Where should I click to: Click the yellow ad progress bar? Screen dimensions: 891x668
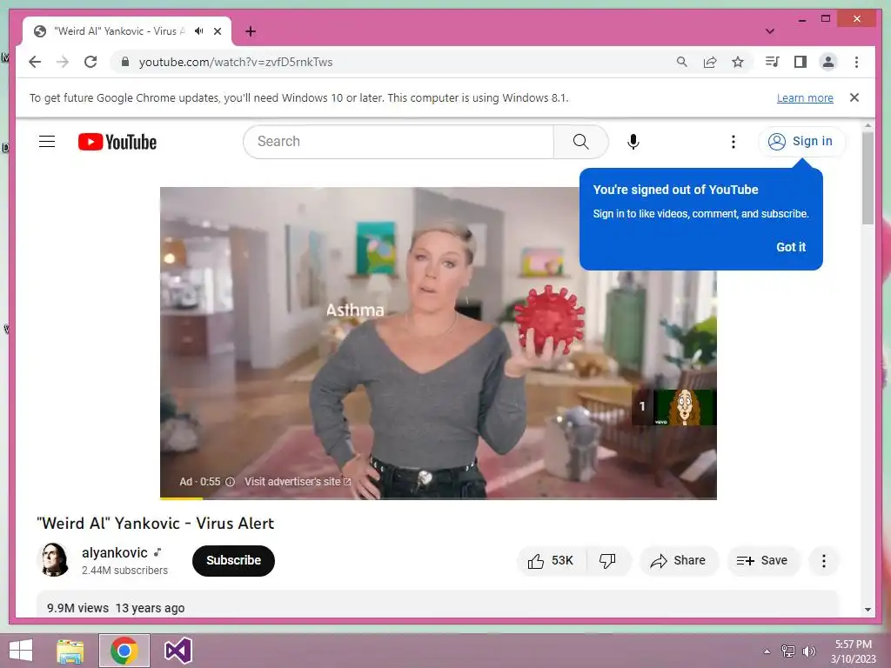(x=181, y=498)
